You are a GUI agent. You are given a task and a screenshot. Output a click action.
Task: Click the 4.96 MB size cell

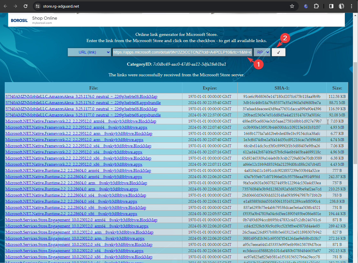337,152
